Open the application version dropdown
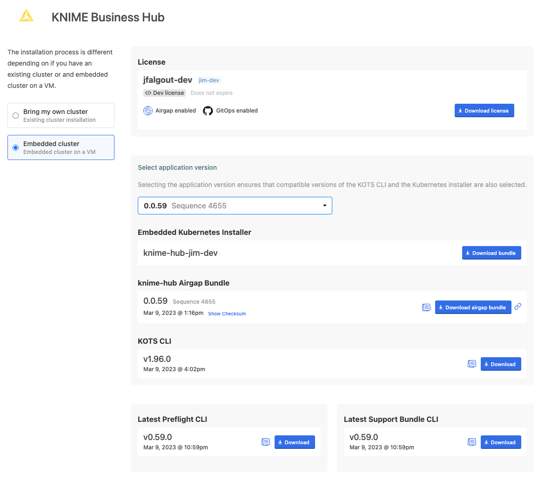 tap(235, 206)
